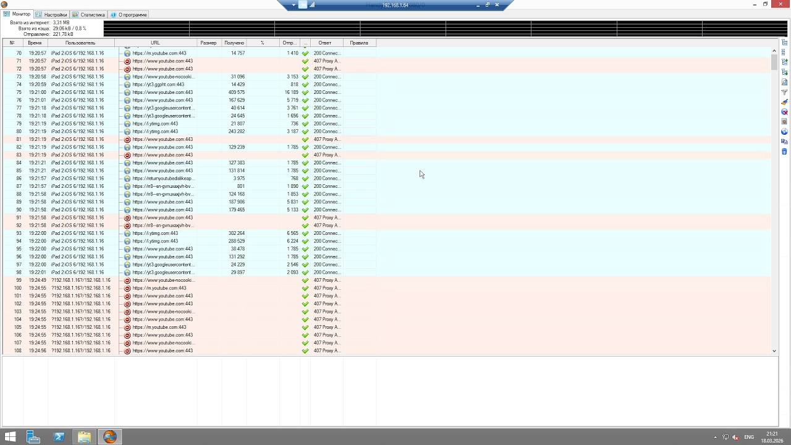Click received value 302 264 in row 93
This screenshot has width=791, height=445.
pyautogui.click(x=237, y=234)
